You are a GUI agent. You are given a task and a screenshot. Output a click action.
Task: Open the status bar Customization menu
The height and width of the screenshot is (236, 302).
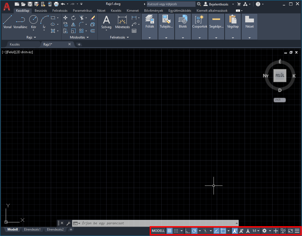(297, 231)
